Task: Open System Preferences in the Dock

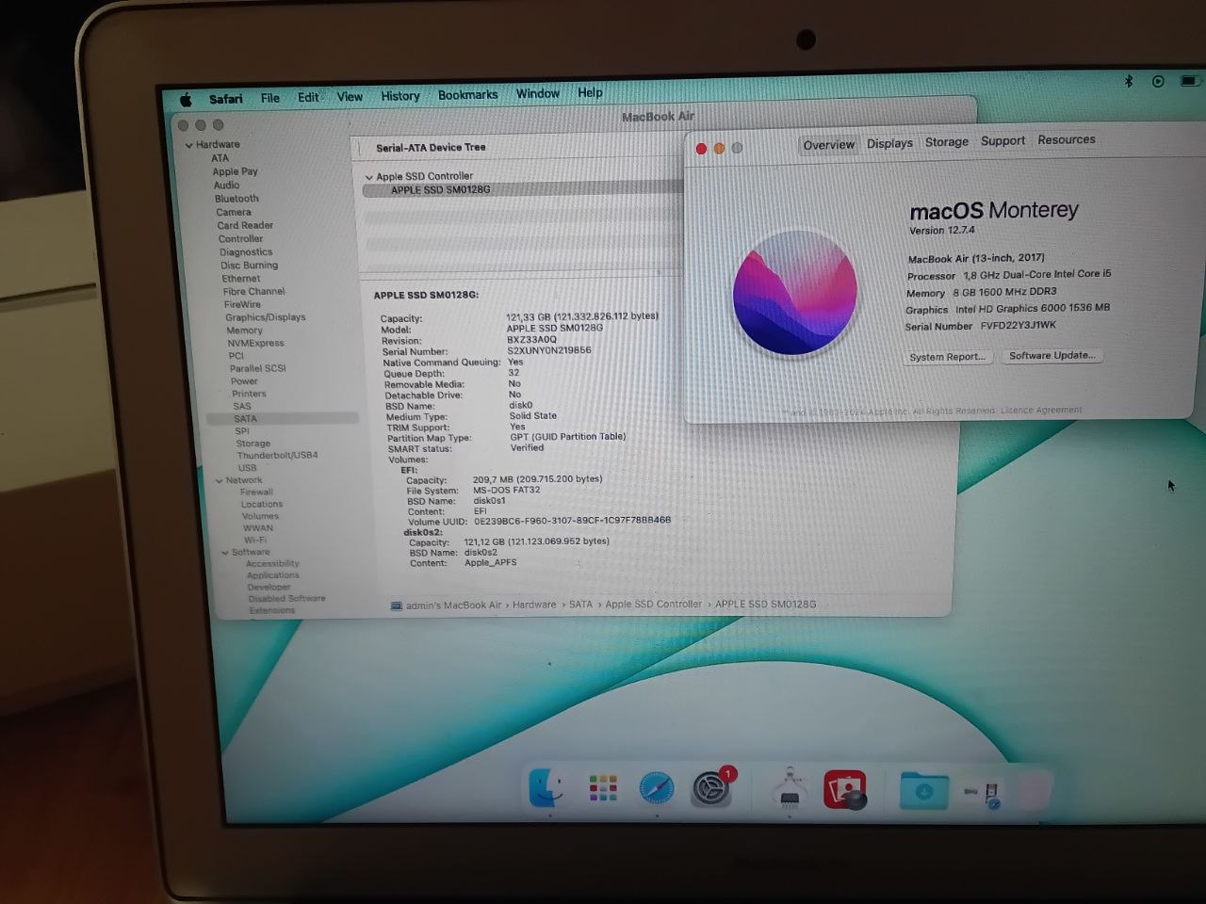Action: click(x=711, y=789)
